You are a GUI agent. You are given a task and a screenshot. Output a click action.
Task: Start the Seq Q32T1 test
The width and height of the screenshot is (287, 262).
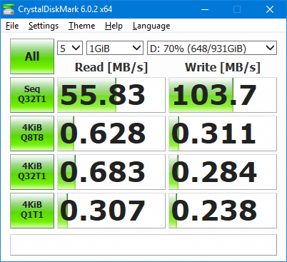click(32, 95)
